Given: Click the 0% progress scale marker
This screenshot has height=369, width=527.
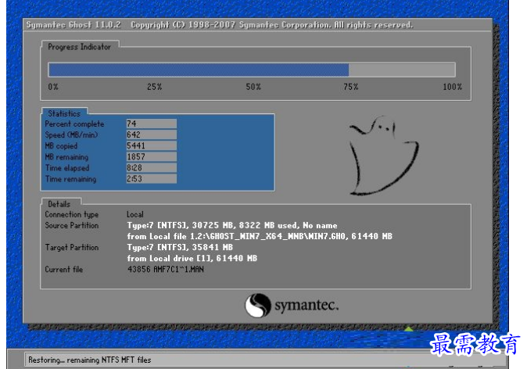Looking at the screenshot, I should coord(53,87).
